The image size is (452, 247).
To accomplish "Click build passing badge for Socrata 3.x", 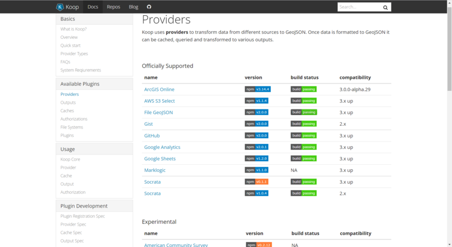I will point(303,182).
